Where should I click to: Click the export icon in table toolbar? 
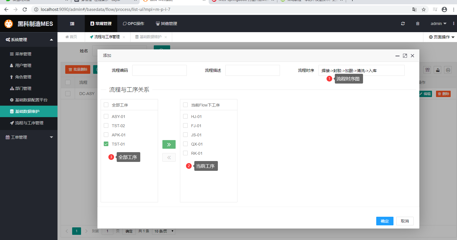[438, 70]
